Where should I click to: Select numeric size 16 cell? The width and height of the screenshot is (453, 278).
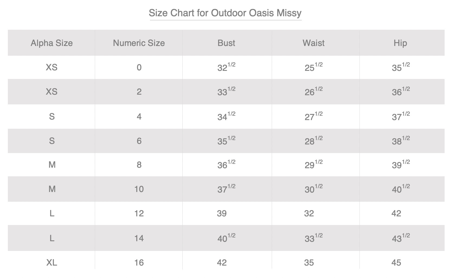(x=139, y=263)
